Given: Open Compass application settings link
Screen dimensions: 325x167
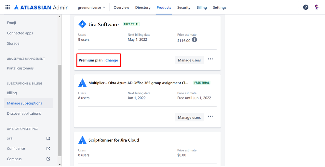Looking at the screenshot, I should pyautogui.click(x=14, y=159).
